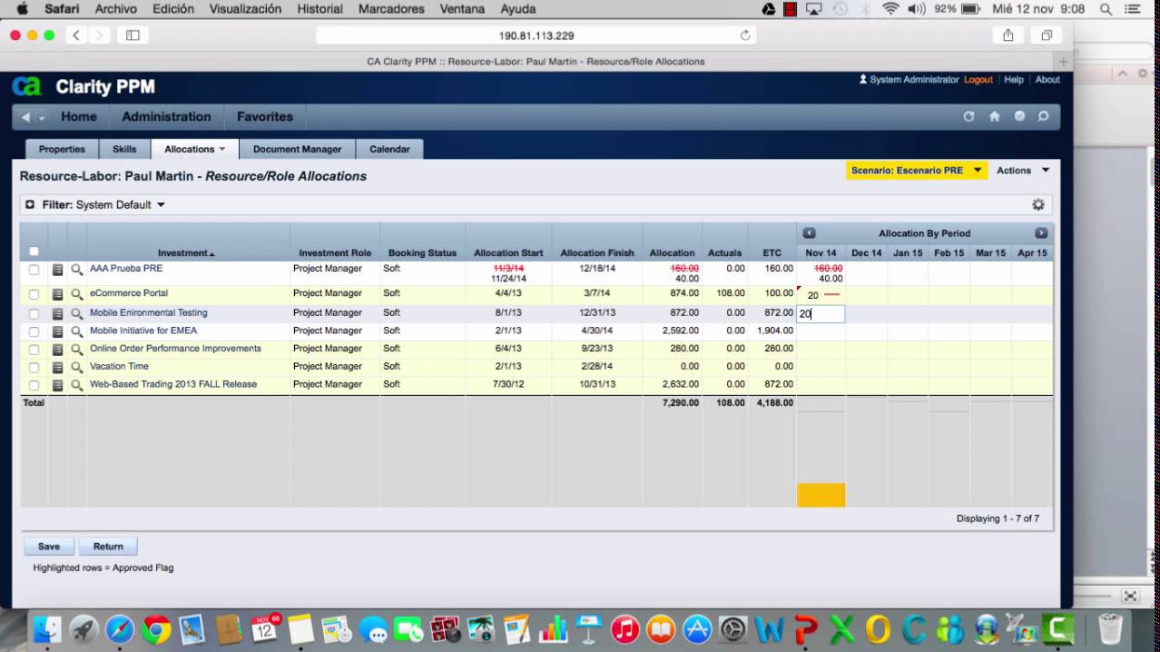1160x652 pixels.
Task: Open Calendar tab
Action: click(x=389, y=149)
